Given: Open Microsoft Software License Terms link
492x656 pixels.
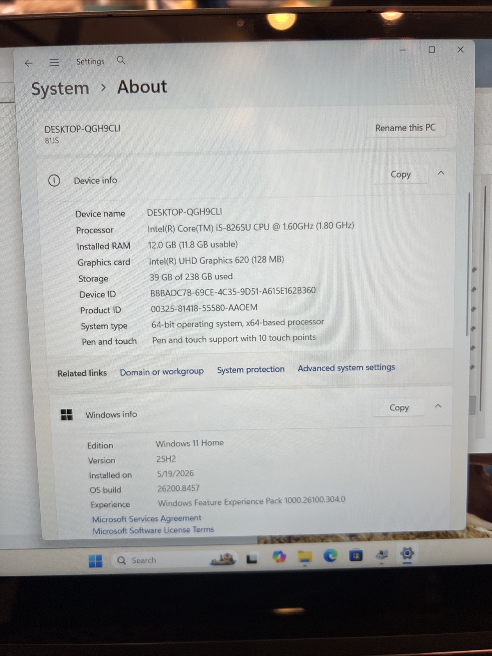Looking at the screenshot, I should point(153,530).
